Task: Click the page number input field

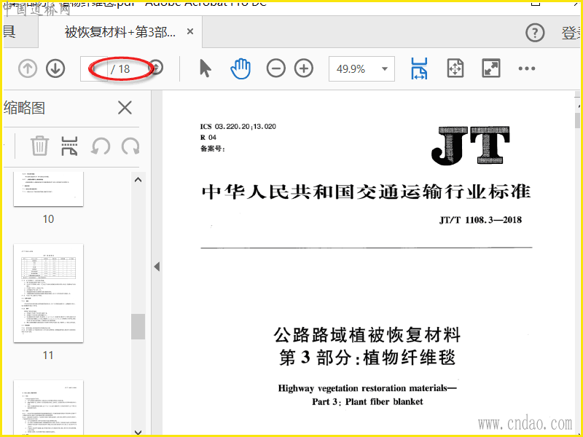Action: pyautogui.click(x=94, y=68)
